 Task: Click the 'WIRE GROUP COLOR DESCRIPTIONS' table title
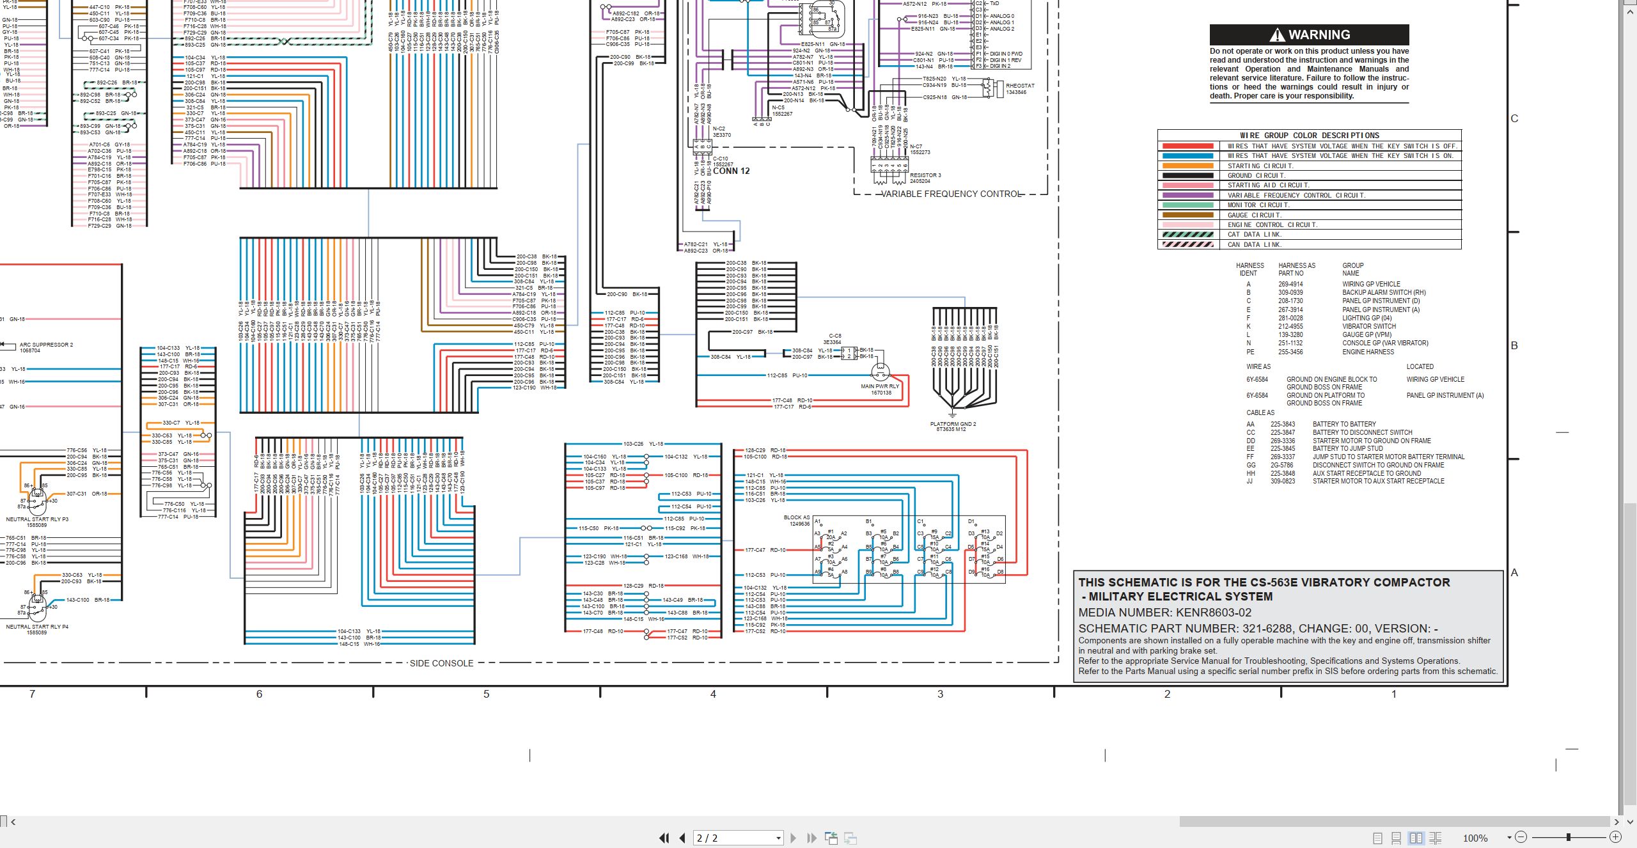coord(1309,135)
